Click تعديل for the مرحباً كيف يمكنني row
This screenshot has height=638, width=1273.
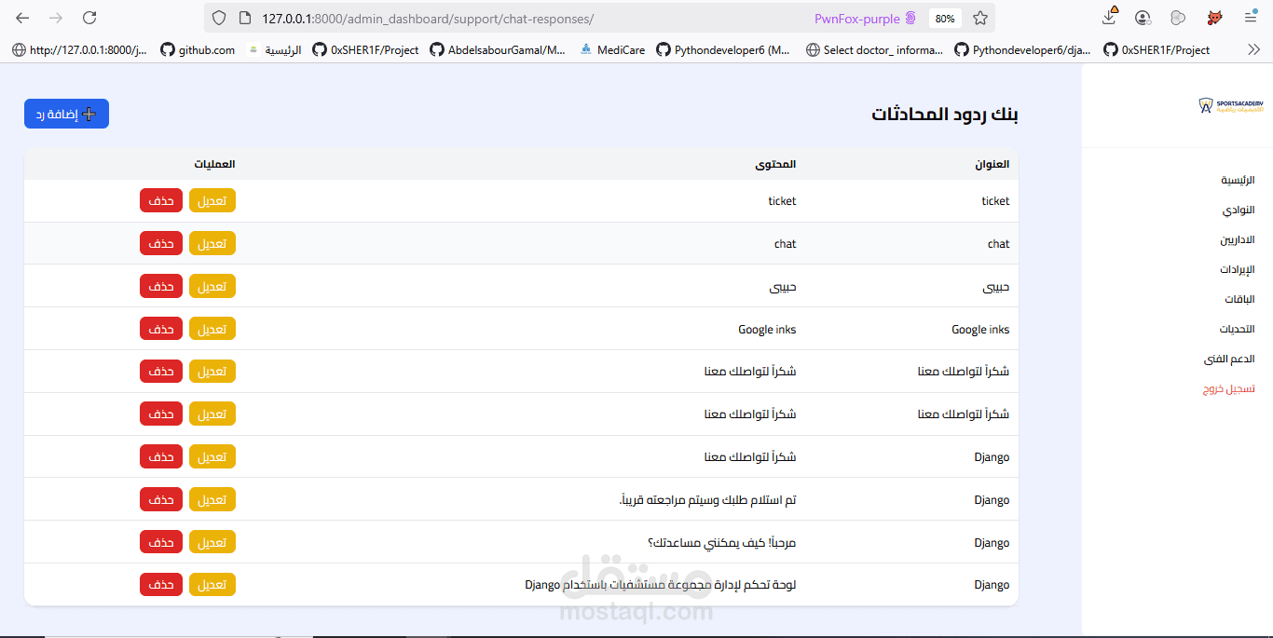[212, 542]
